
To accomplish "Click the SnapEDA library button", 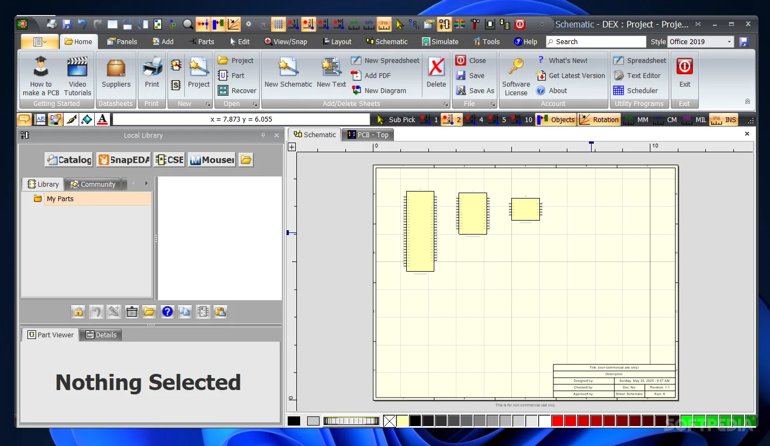I will (123, 159).
